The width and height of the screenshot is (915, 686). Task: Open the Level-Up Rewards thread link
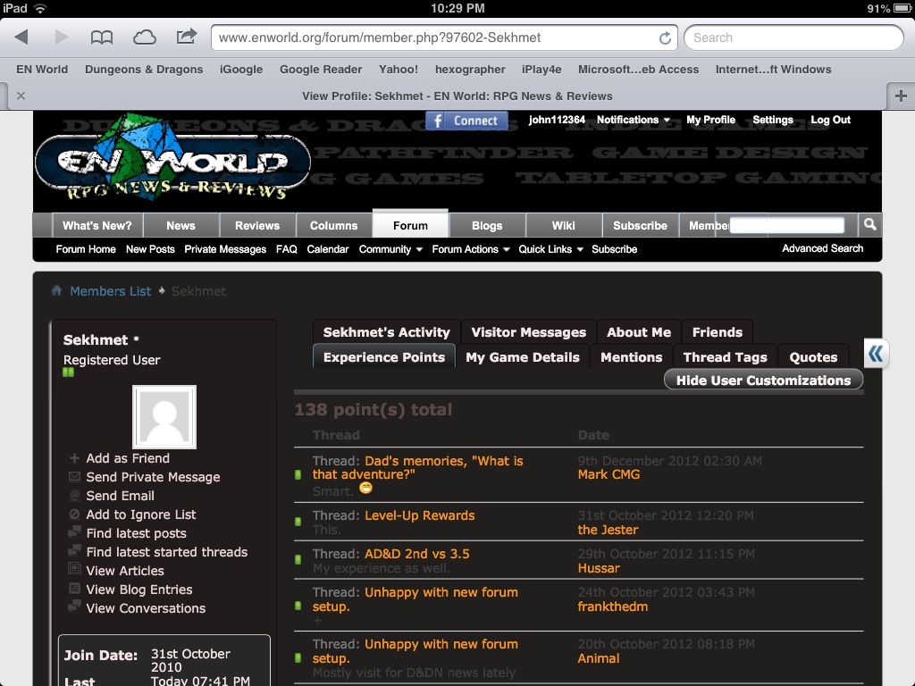point(420,515)
